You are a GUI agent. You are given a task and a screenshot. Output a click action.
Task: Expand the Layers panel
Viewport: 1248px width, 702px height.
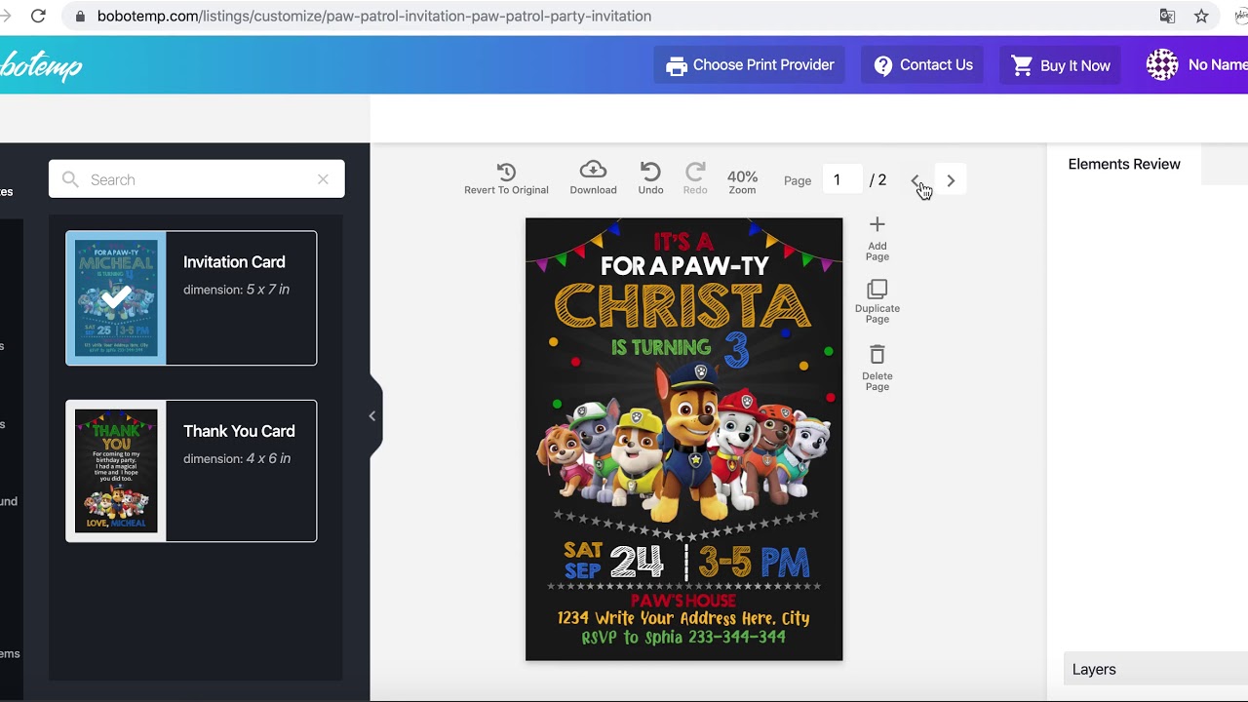click(x=1155, y=670)
